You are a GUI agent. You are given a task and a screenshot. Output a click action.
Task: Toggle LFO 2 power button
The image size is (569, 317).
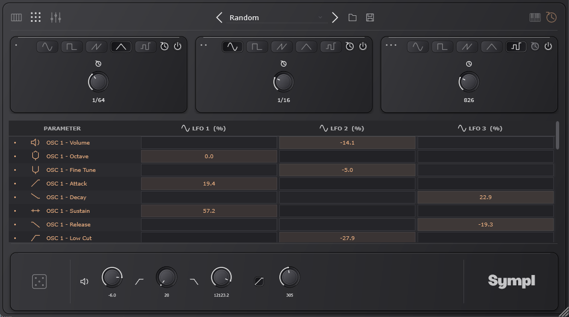tap(363, 46)
